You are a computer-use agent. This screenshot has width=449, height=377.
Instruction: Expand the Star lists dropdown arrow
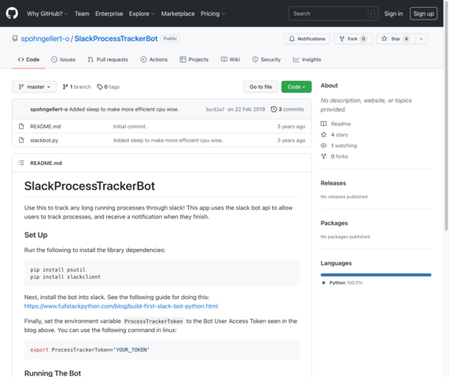click(x=421, y=39)
